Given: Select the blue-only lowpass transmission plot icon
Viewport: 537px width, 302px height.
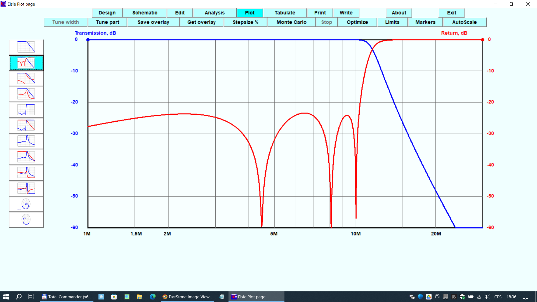Looking at the screenshot, I should pyautogui.click(x=26, y=47).
